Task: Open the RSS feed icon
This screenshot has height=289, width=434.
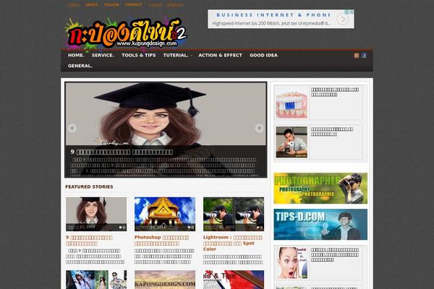Action: (x=356, y=56)
